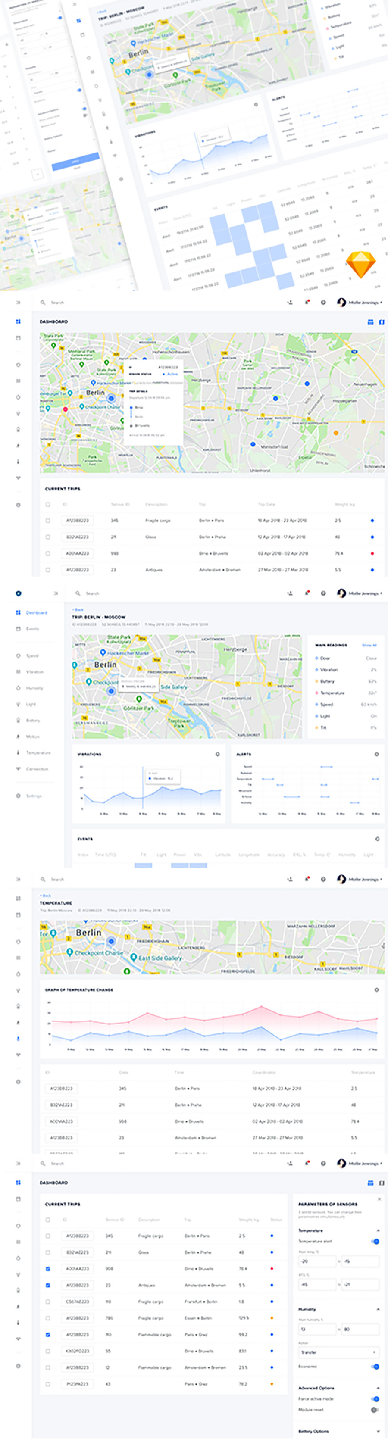388x1442 pixels.
Task: Click Show All in Main Readings
Action: (369, 645)
